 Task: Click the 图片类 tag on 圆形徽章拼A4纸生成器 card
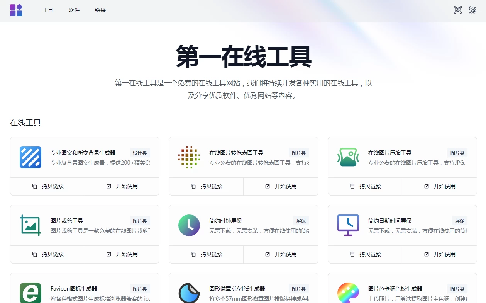point(299,289)
